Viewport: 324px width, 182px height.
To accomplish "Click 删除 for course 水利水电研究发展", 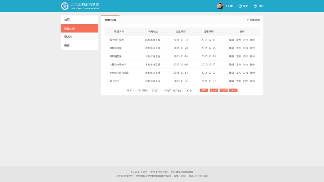I will (x=252, y=73).
